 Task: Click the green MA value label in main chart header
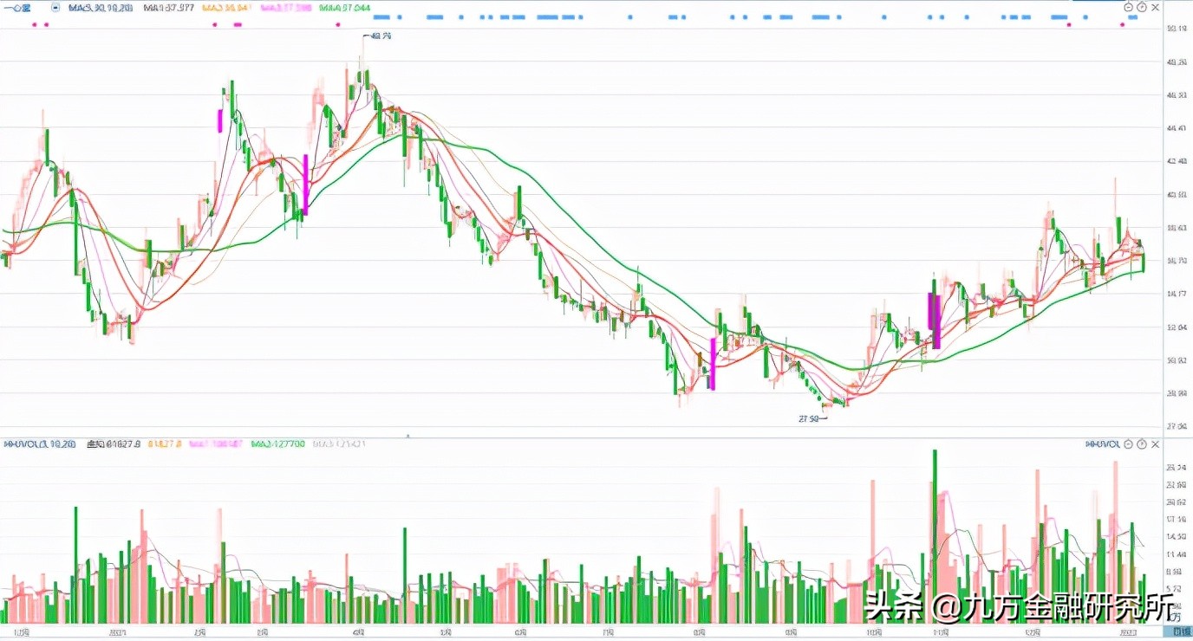coord(345,8)
